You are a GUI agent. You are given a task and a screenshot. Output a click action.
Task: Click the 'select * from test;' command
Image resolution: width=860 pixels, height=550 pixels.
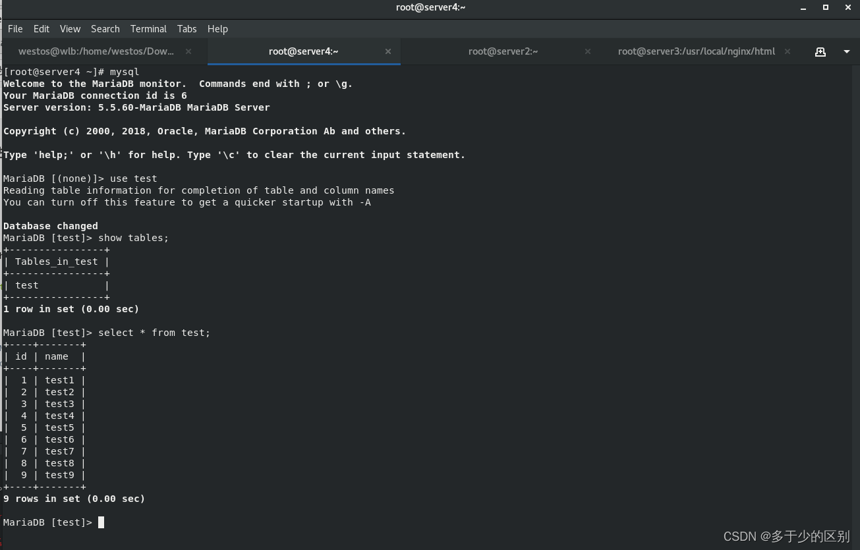[x=154, y=333]
